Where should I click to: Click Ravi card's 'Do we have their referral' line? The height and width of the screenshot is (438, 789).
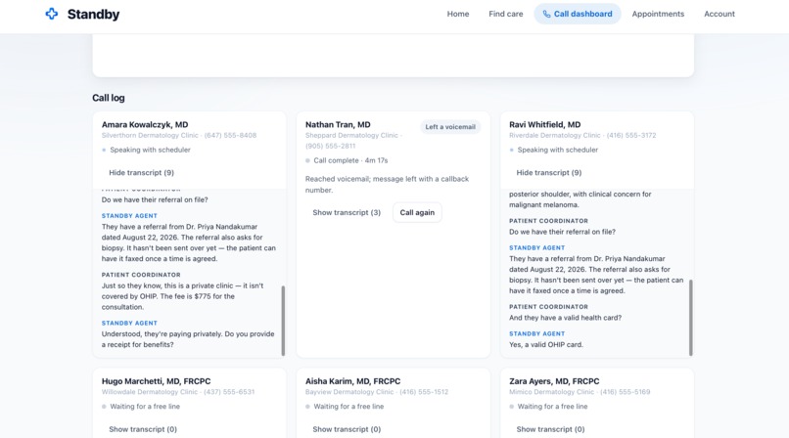[562, 232]
